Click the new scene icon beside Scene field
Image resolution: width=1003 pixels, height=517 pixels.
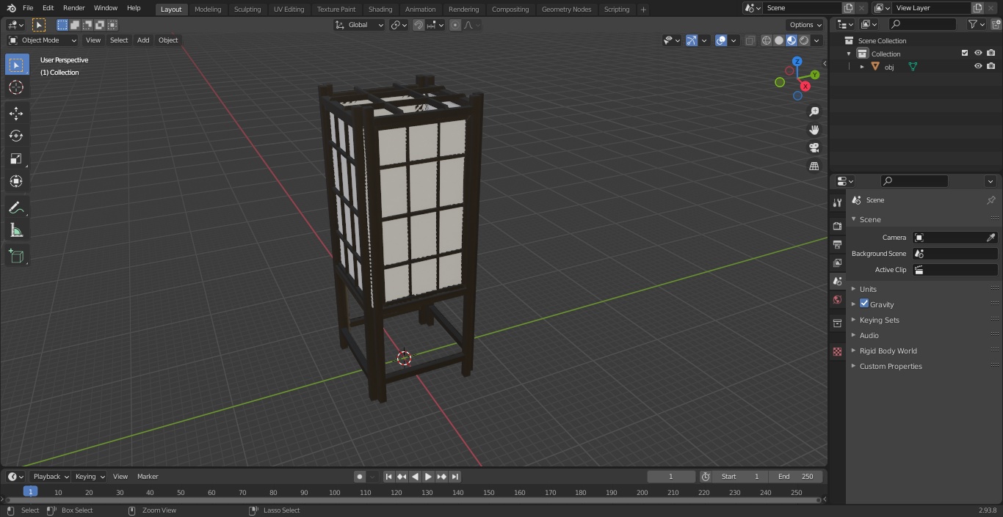(848, 8)
